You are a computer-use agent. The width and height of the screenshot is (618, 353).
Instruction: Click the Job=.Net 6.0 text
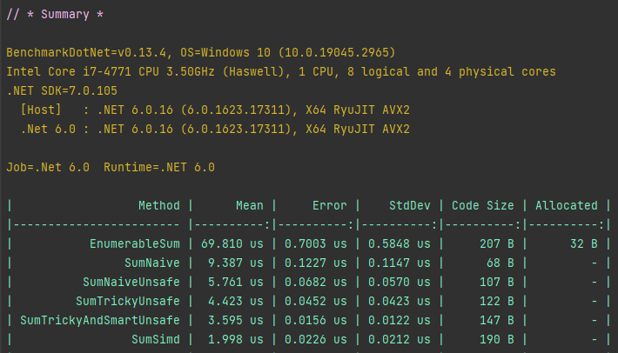point(48,167)
